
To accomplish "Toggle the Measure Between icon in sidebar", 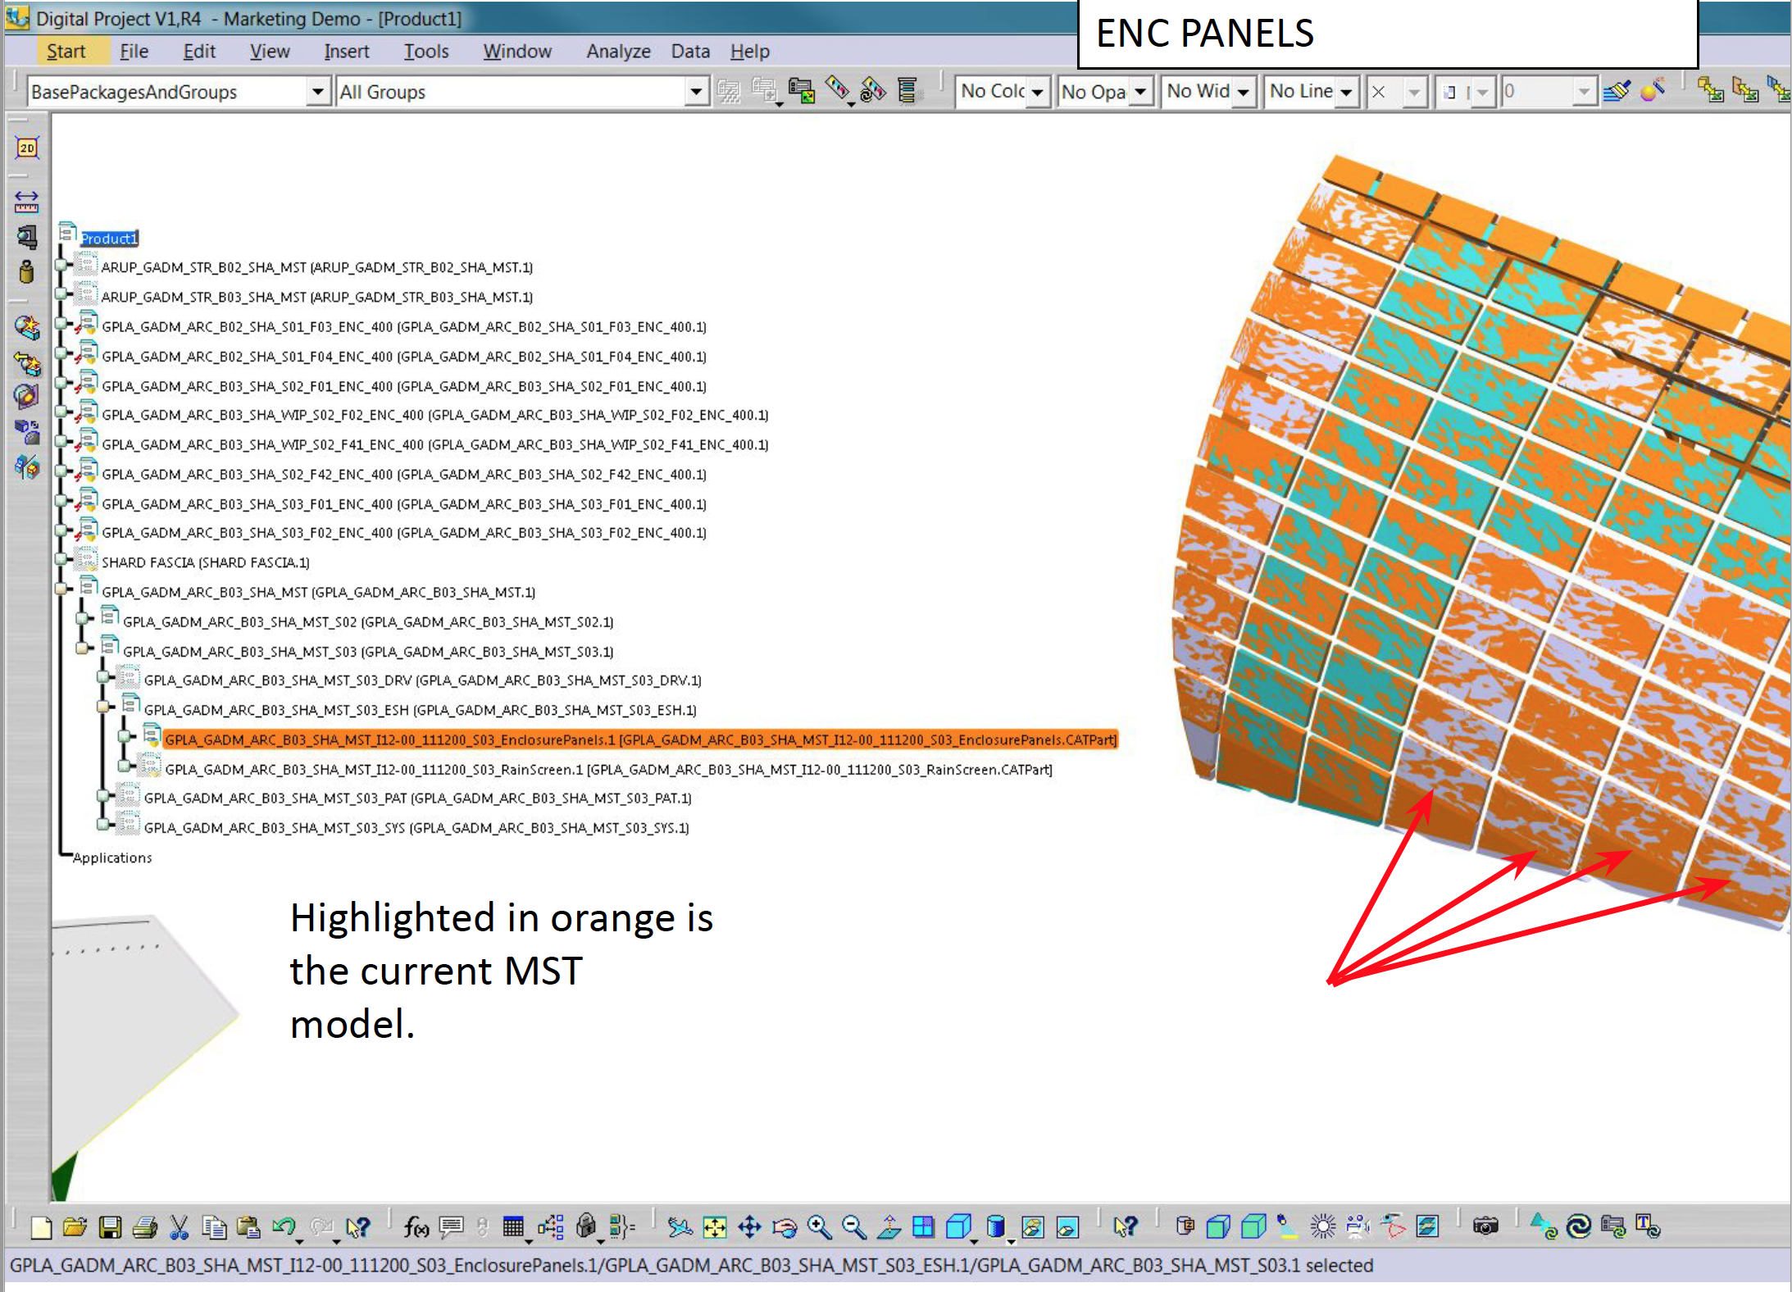I will pyautogui.click(x=27, y=201).
